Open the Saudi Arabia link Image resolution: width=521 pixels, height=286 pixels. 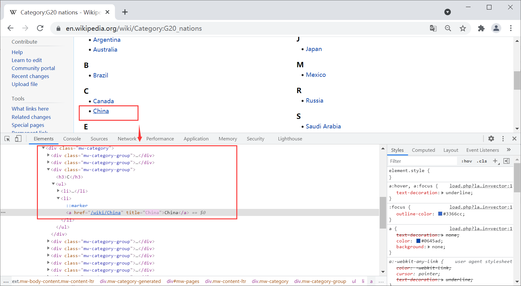[x=323, y=126]
